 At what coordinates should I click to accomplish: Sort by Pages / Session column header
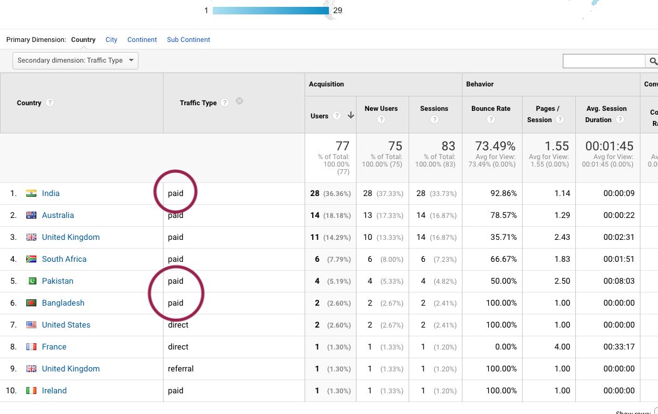(543, 114)
